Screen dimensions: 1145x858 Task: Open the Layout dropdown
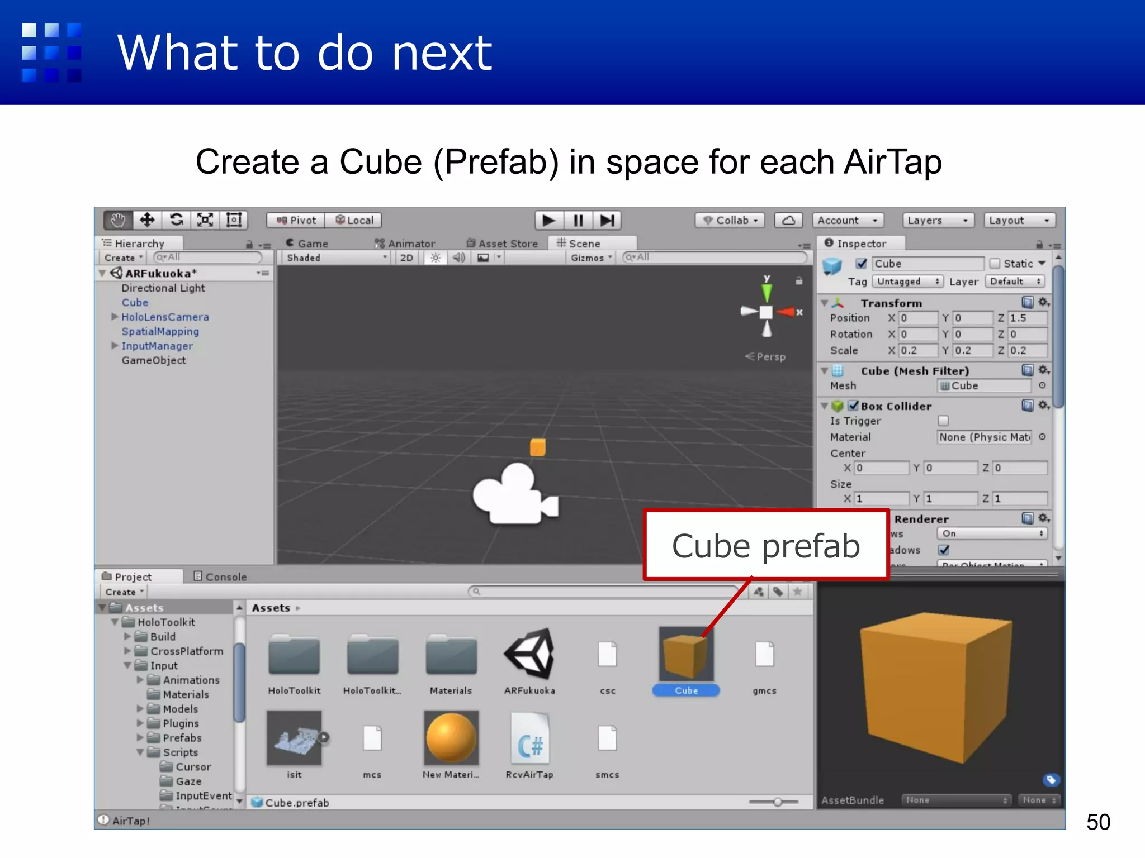pyautogui.click(x=1020, y=221)
